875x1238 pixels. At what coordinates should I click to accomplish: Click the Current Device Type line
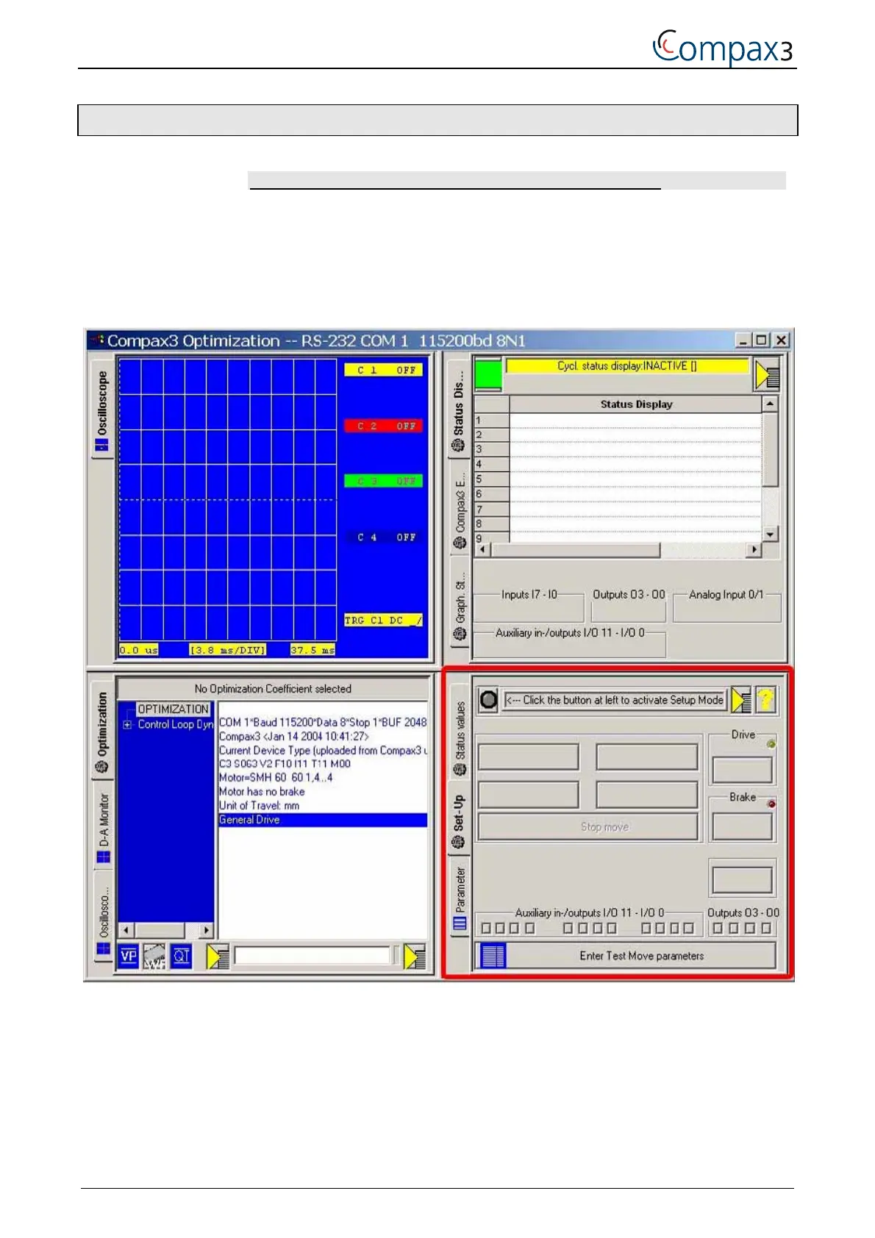click(323, 750)
